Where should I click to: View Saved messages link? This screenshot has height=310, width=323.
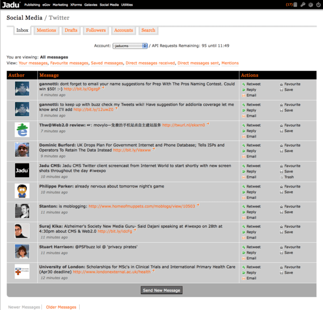tap(107, 63)
